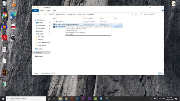Open the volume control tray icon
The height and width of the screenshot is (101, 180).
160,98
